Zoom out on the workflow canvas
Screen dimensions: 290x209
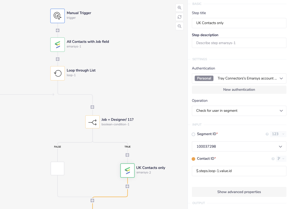(x=180, y=26)
